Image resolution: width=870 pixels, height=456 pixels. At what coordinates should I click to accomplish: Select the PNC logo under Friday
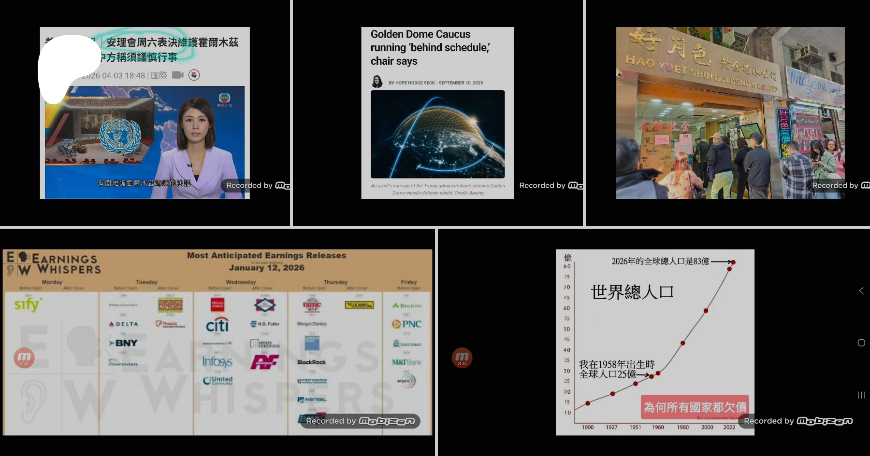[x=407, y=324]
